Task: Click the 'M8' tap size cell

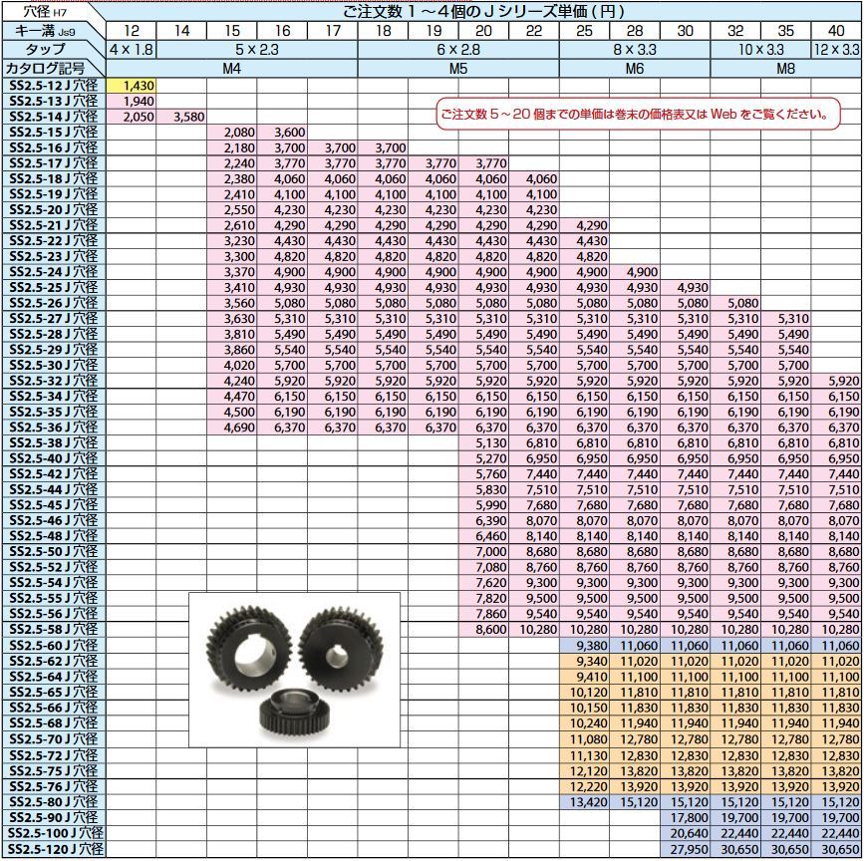Action: pos(785,69)
